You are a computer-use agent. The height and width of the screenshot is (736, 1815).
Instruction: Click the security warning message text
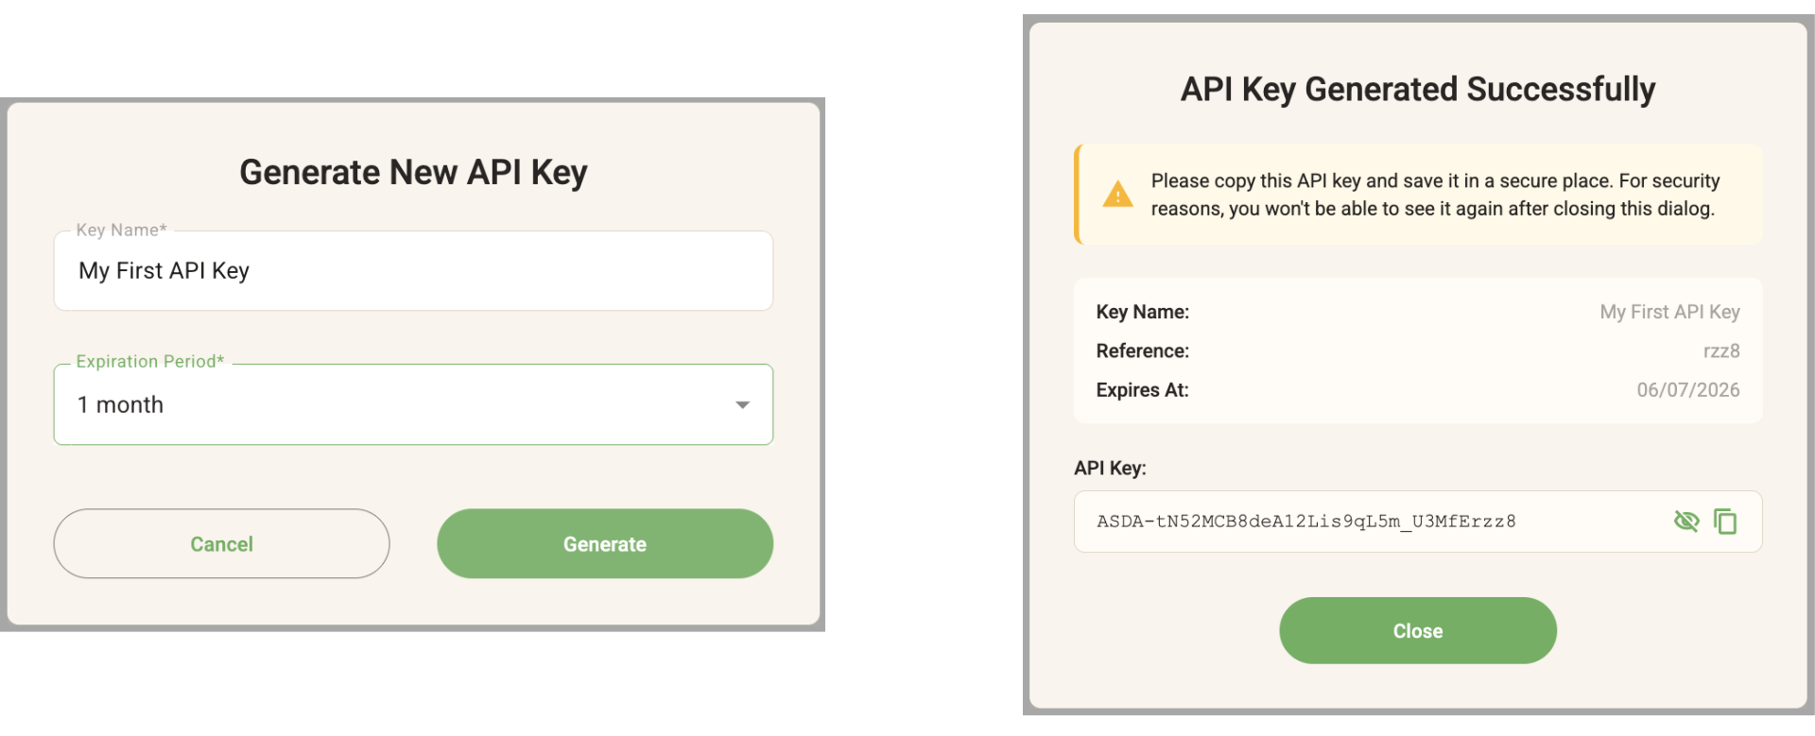point(1435,195)
